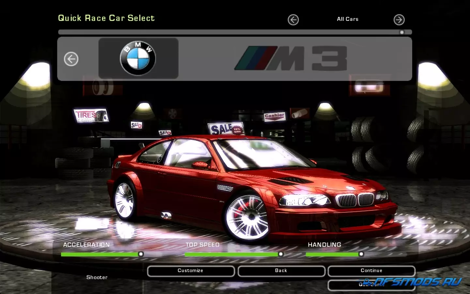This screenshot has width=470, height=294.
Task: Click the partially hidden Quit Game button
Action: tap(371, 285)
